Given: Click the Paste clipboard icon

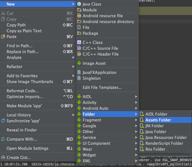Looking at the screenshot, I should pyautogui.click(x=3, y=37).
